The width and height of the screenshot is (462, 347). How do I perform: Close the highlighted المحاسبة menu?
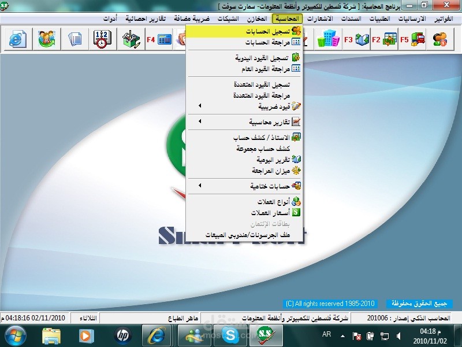[287, 19]
